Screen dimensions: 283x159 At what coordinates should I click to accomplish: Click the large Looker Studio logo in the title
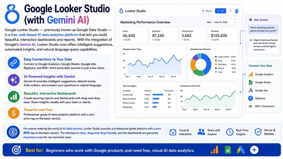[x=12, y=14]
